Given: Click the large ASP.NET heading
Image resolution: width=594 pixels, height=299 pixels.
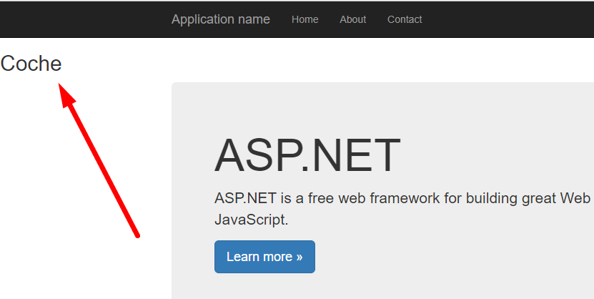Looking at the screenshot, I should tap(307, 155).
